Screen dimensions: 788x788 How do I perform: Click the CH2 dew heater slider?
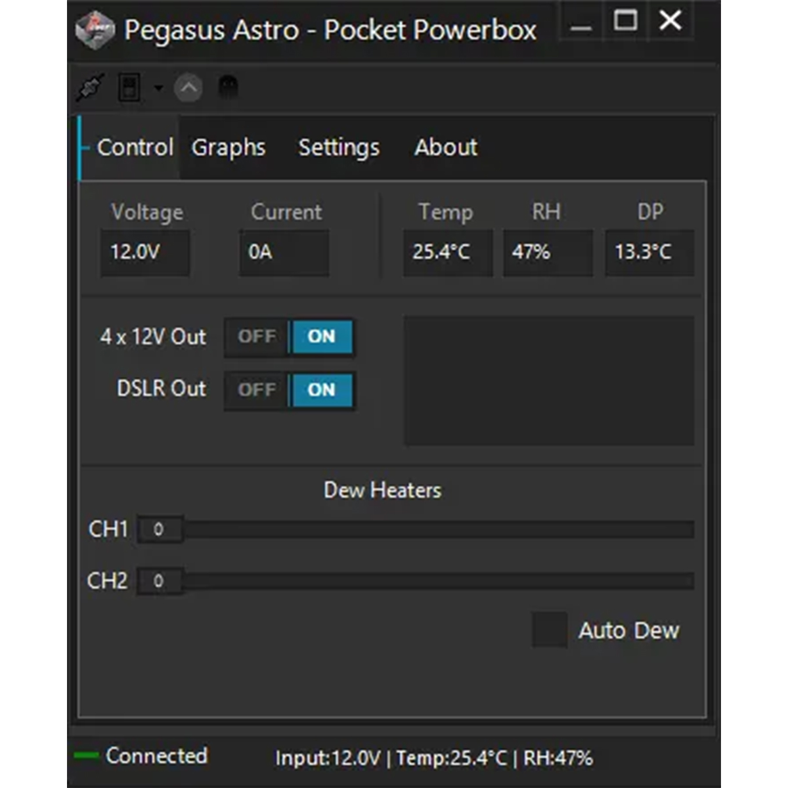coord(416,580)
